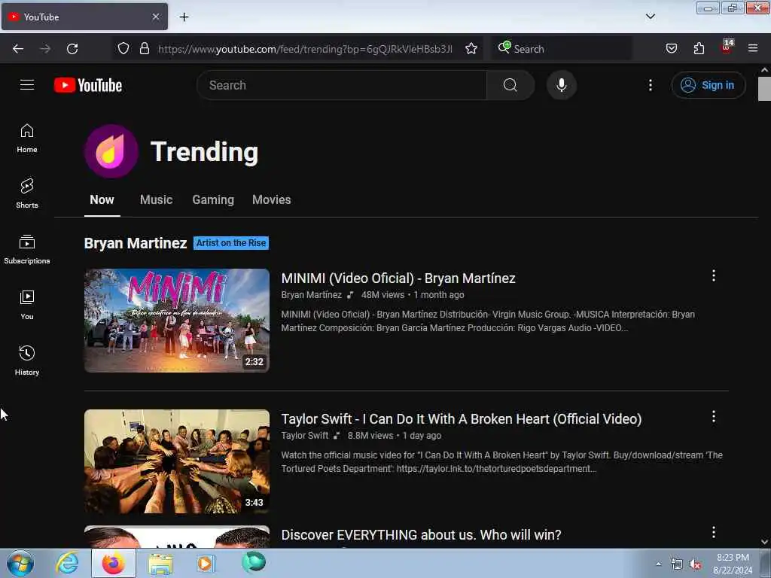Open Firefox application menu
This screenshot has width=771, height=578.
point(753,48)
